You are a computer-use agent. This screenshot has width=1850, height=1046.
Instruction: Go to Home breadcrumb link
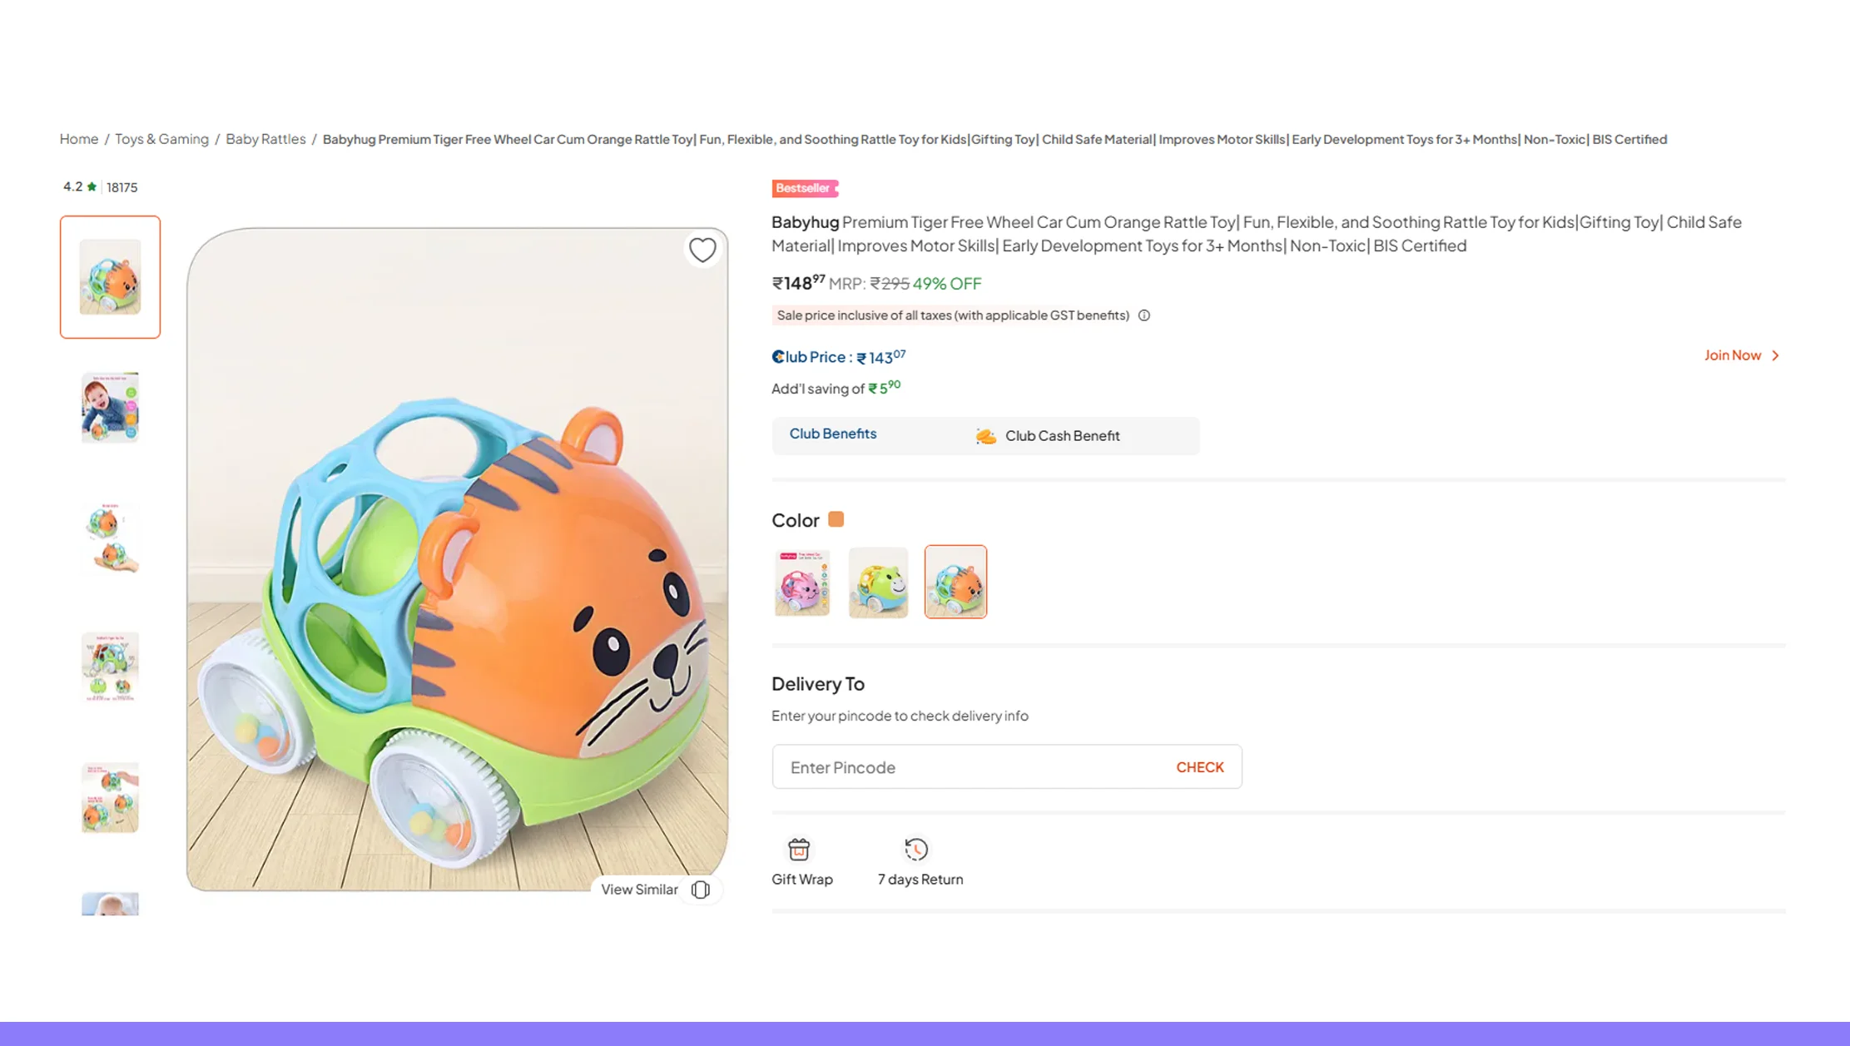point(79,139)
